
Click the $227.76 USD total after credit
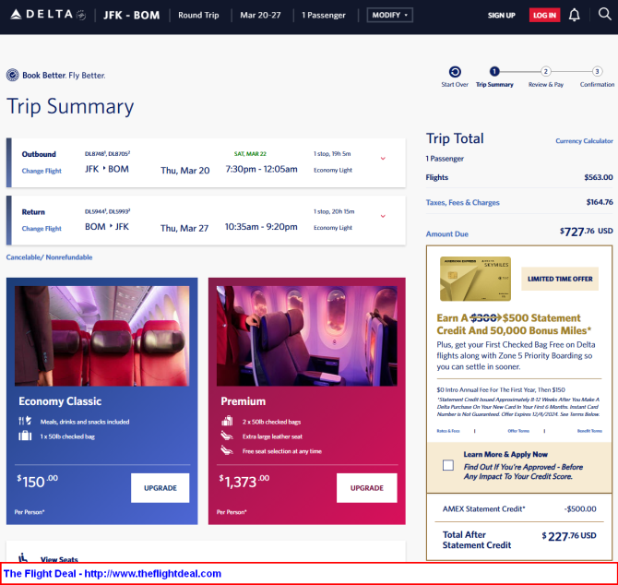(569, 536)
